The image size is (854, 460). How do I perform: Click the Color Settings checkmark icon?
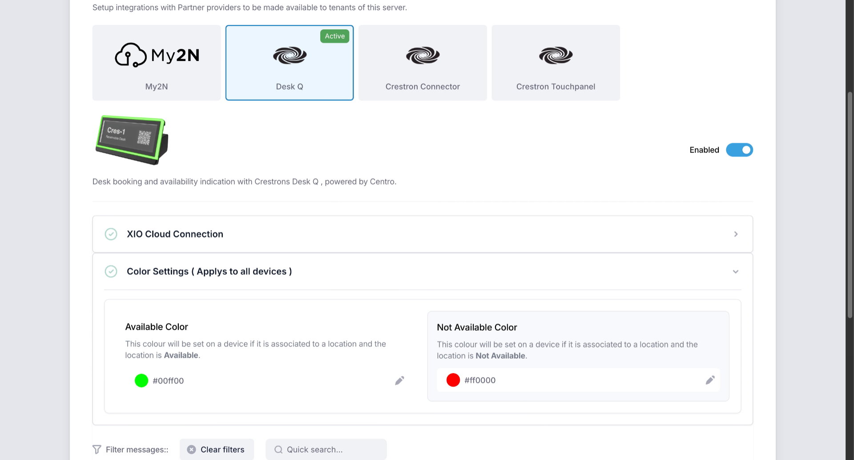(x=111, y=271)
